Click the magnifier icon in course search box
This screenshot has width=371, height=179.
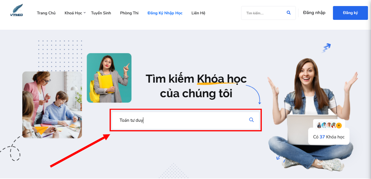coord(251,120)
